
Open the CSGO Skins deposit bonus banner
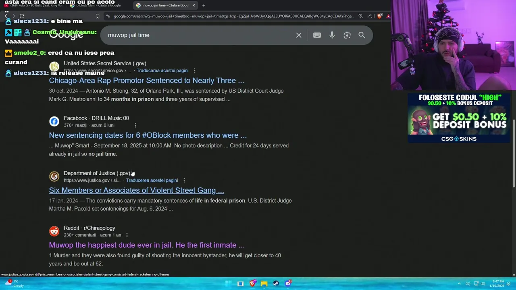coord(459,118)
